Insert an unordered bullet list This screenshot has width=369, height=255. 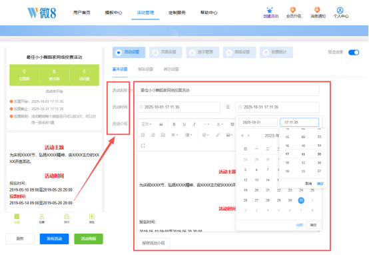(143, 135)
